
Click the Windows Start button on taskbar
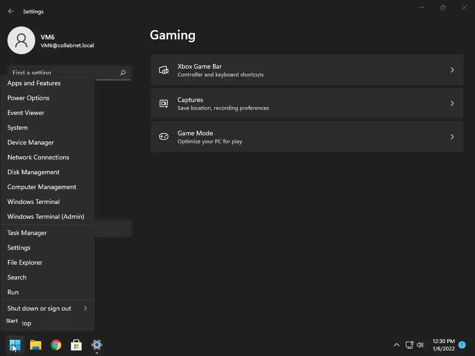15,345
